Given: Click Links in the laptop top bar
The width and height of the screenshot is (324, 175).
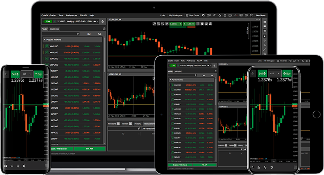Looking at the screenshot, I should (163, 15).
